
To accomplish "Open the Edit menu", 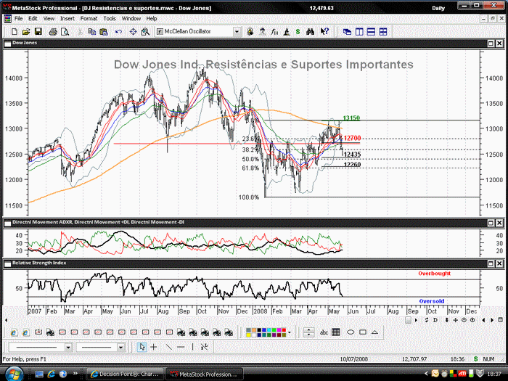I will click(33, 18).
